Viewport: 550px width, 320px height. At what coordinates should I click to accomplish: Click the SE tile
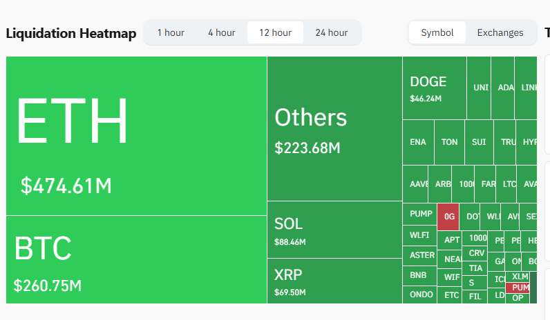coord(529,217)
